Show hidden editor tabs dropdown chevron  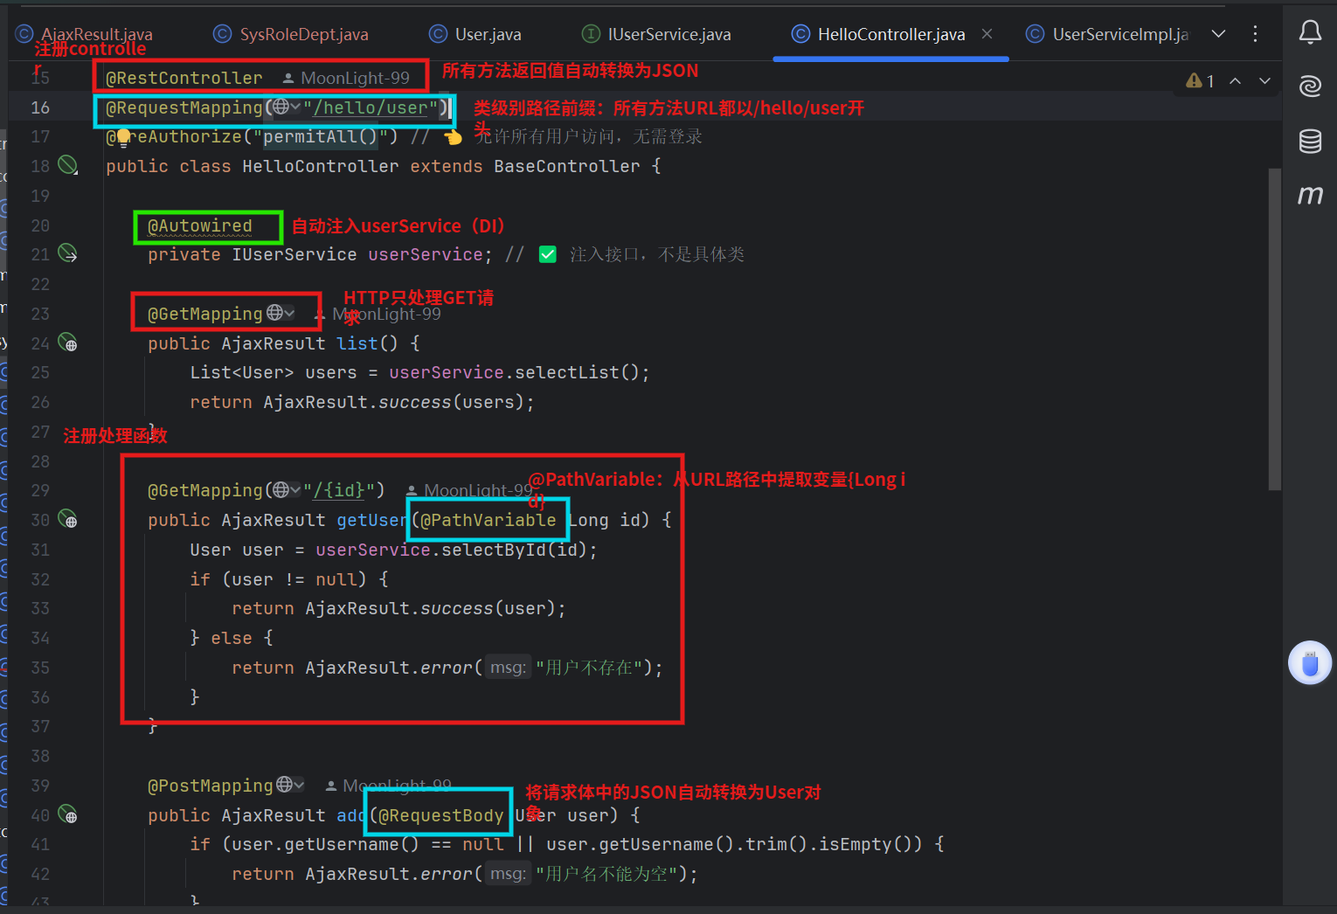coord(1218,33)
